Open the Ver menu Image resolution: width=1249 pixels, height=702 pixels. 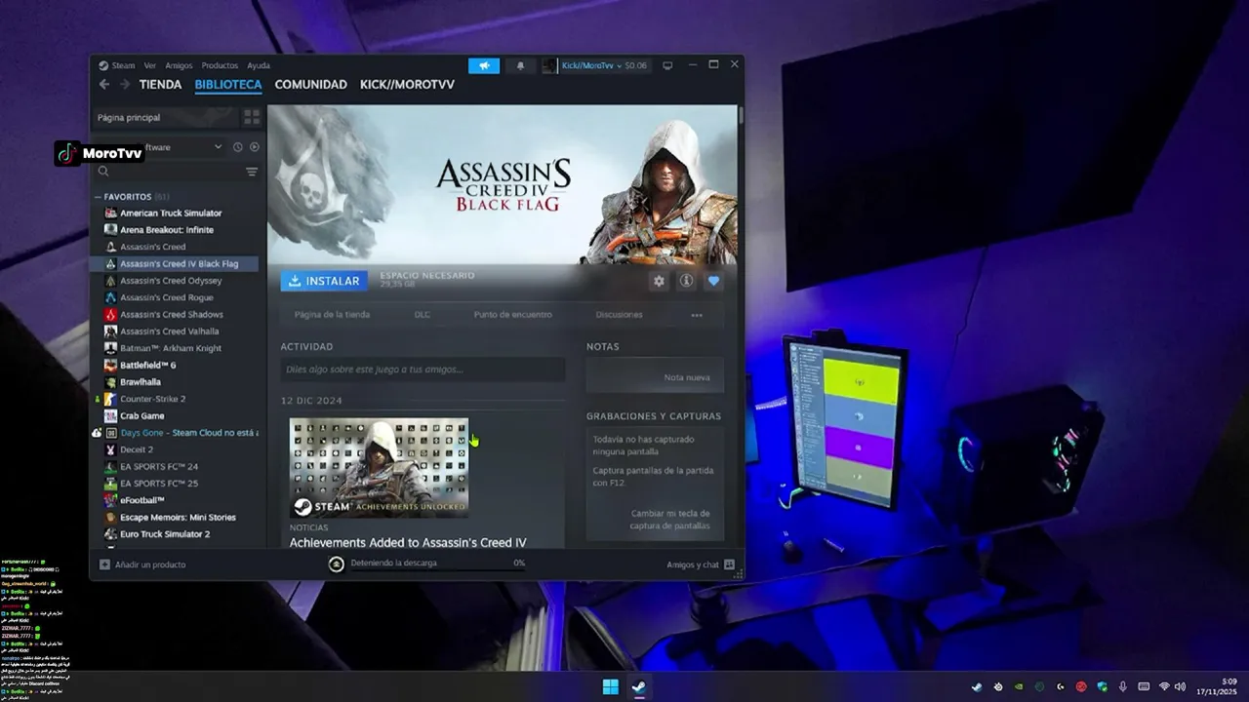[150, 65]
